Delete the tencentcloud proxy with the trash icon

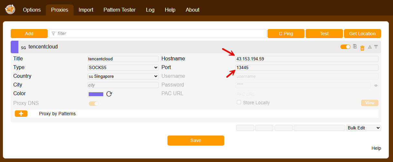(362, 48)
